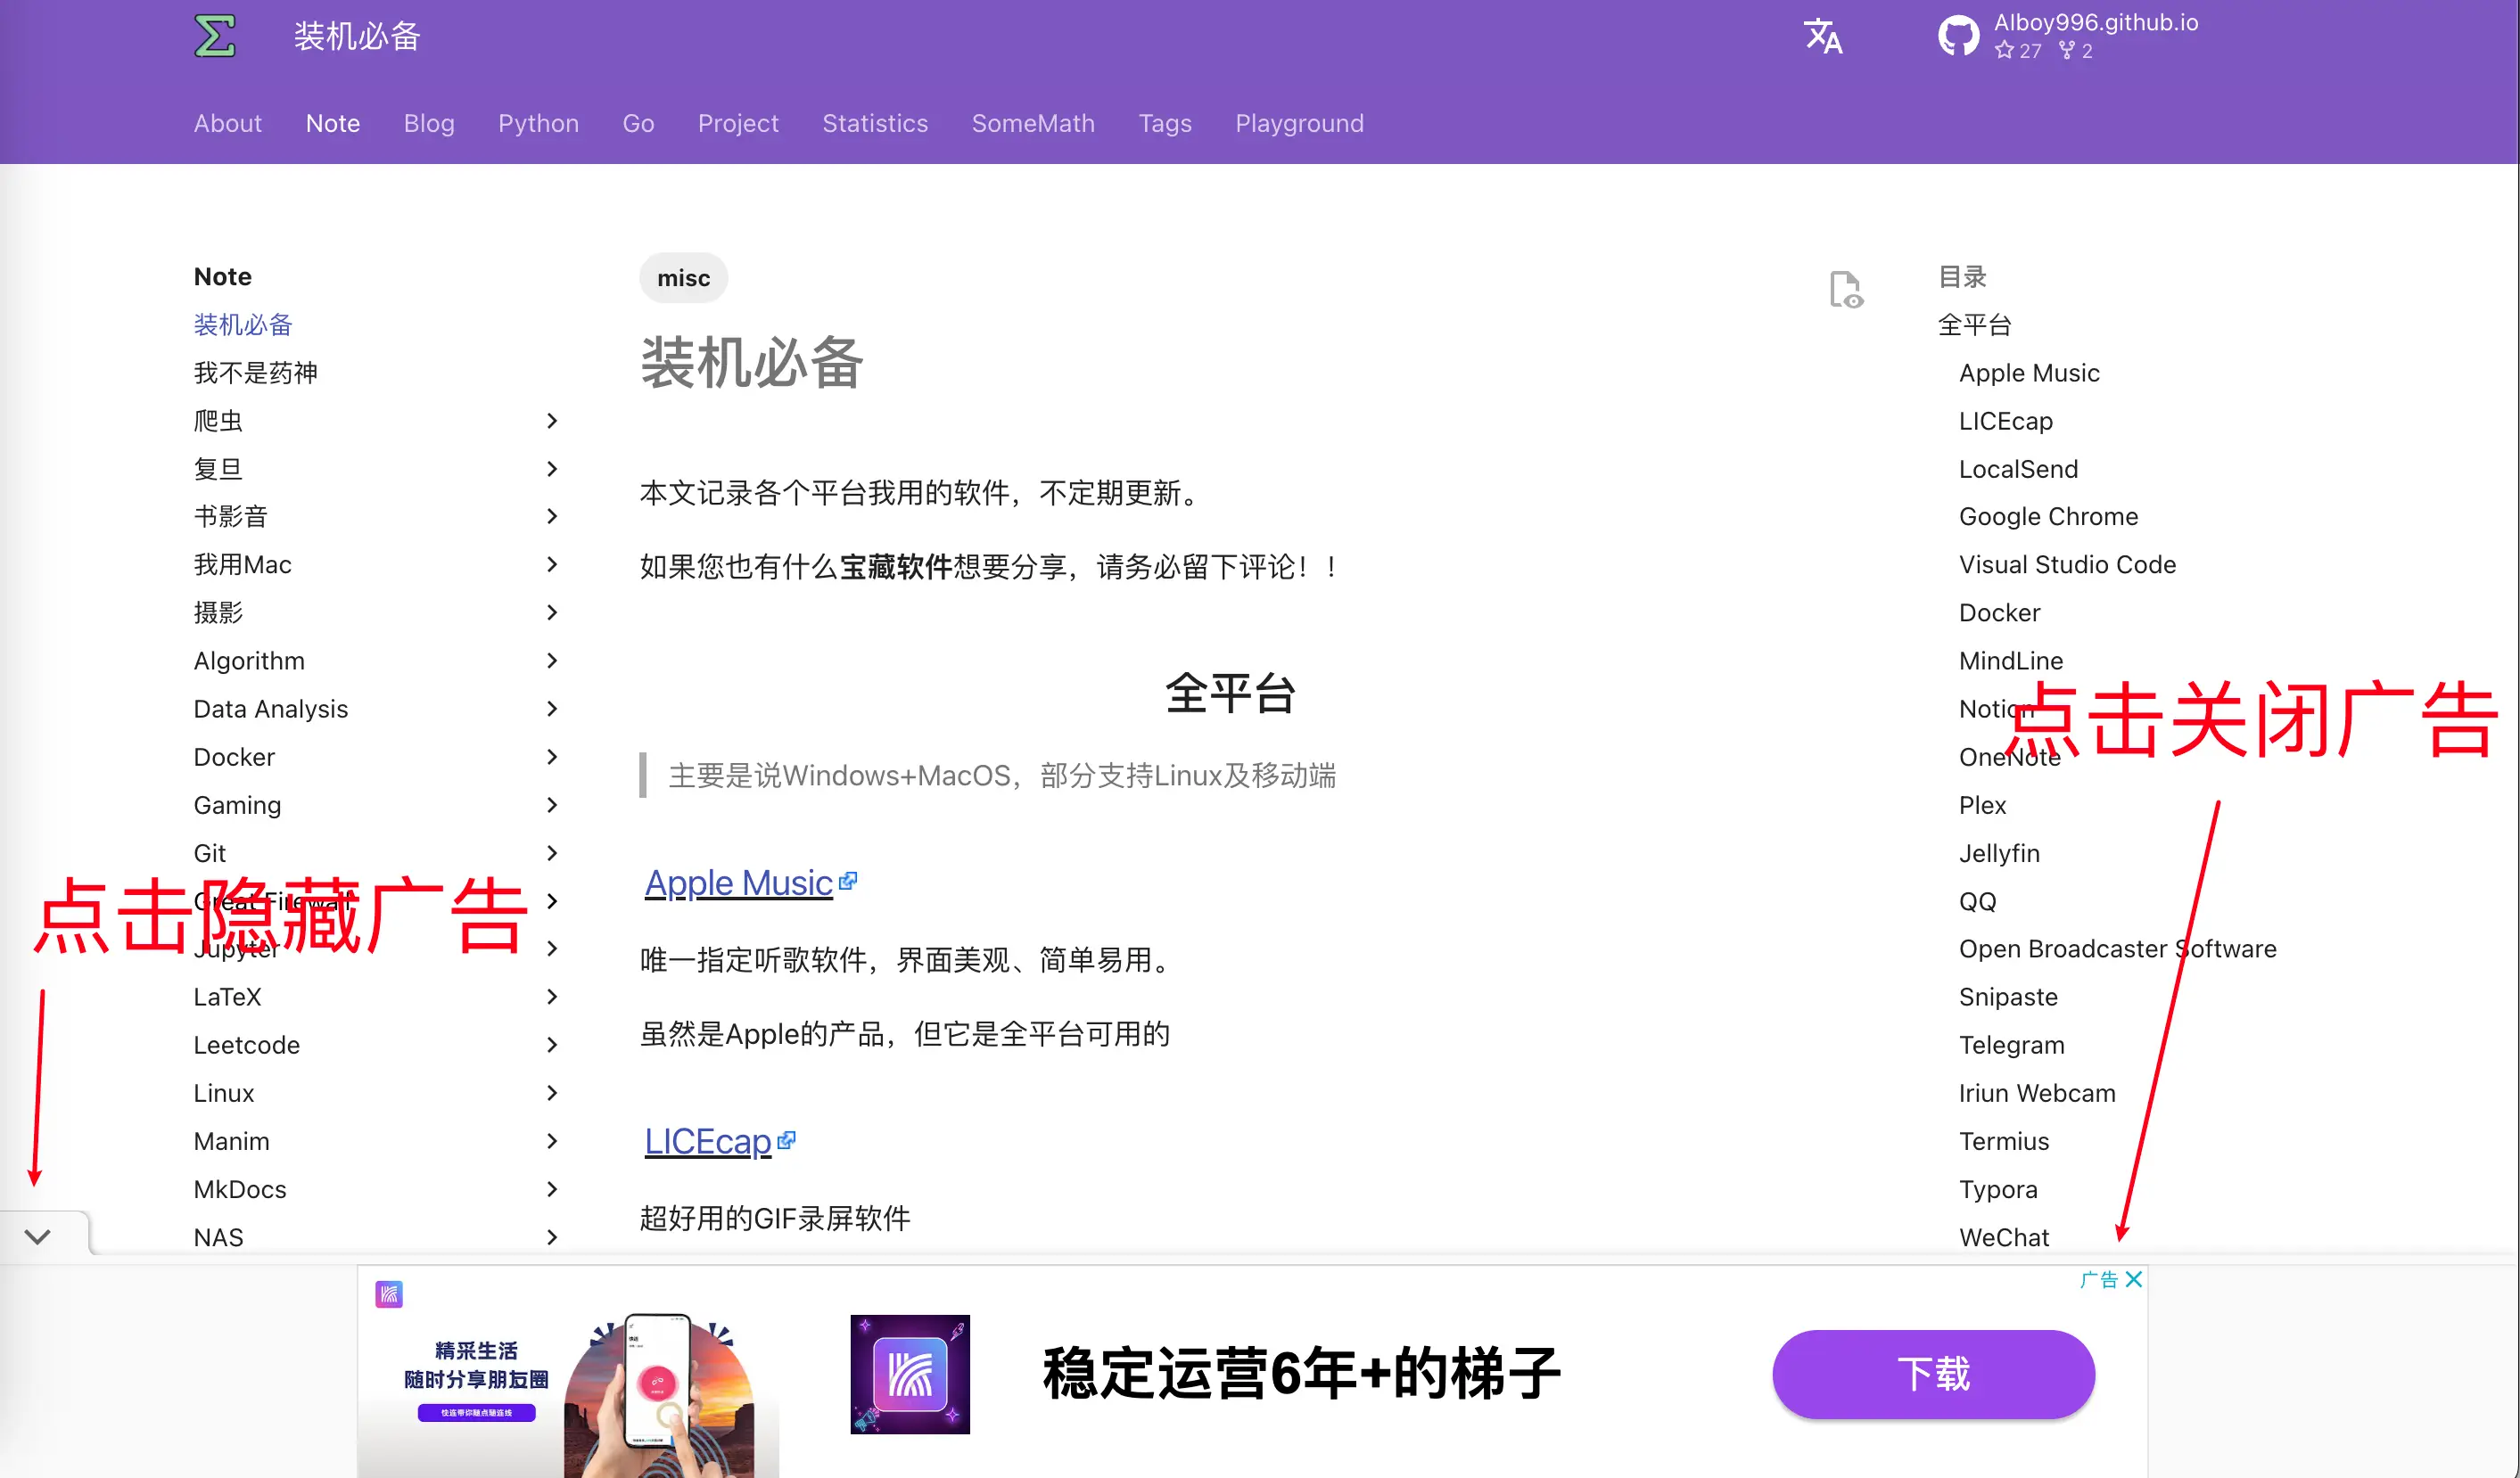Click external link icon beside LICEcap
The image size is (2520, 1478).
pyautogui.click(x=787, y=1139)
